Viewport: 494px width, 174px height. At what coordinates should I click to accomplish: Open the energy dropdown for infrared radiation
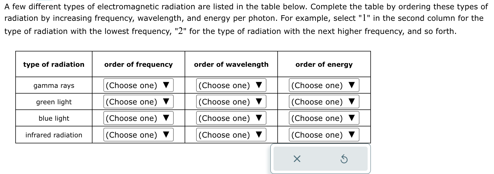324,135
